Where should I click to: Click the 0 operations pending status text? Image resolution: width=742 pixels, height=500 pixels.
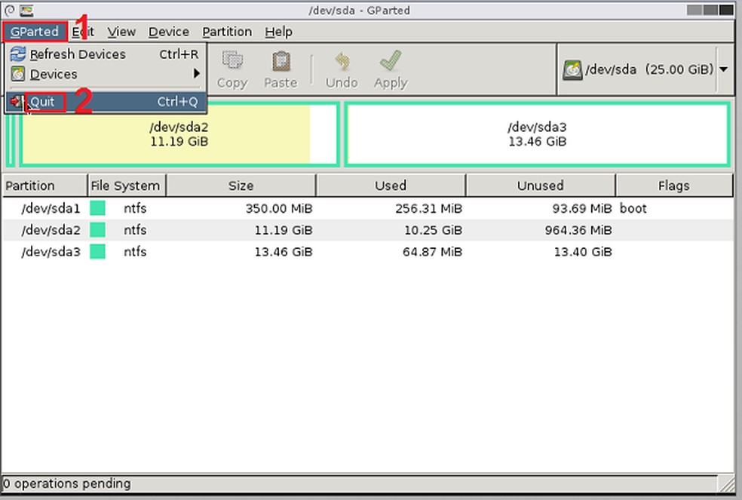tap(66, 483)
